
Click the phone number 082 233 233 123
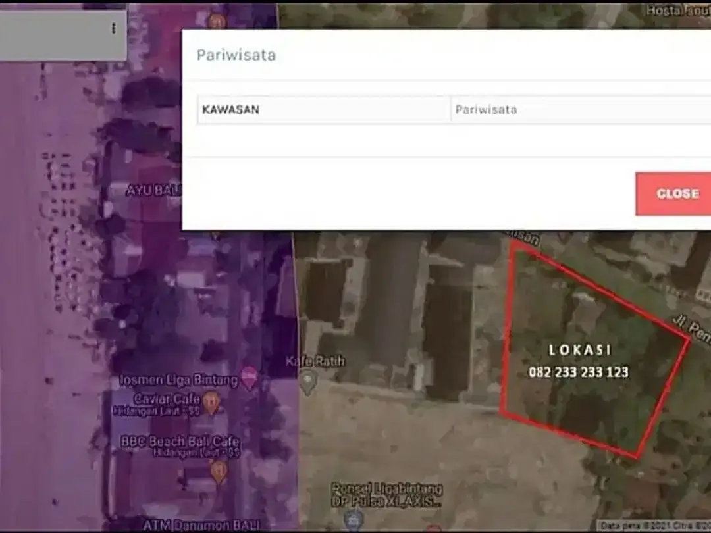(579, 372)
